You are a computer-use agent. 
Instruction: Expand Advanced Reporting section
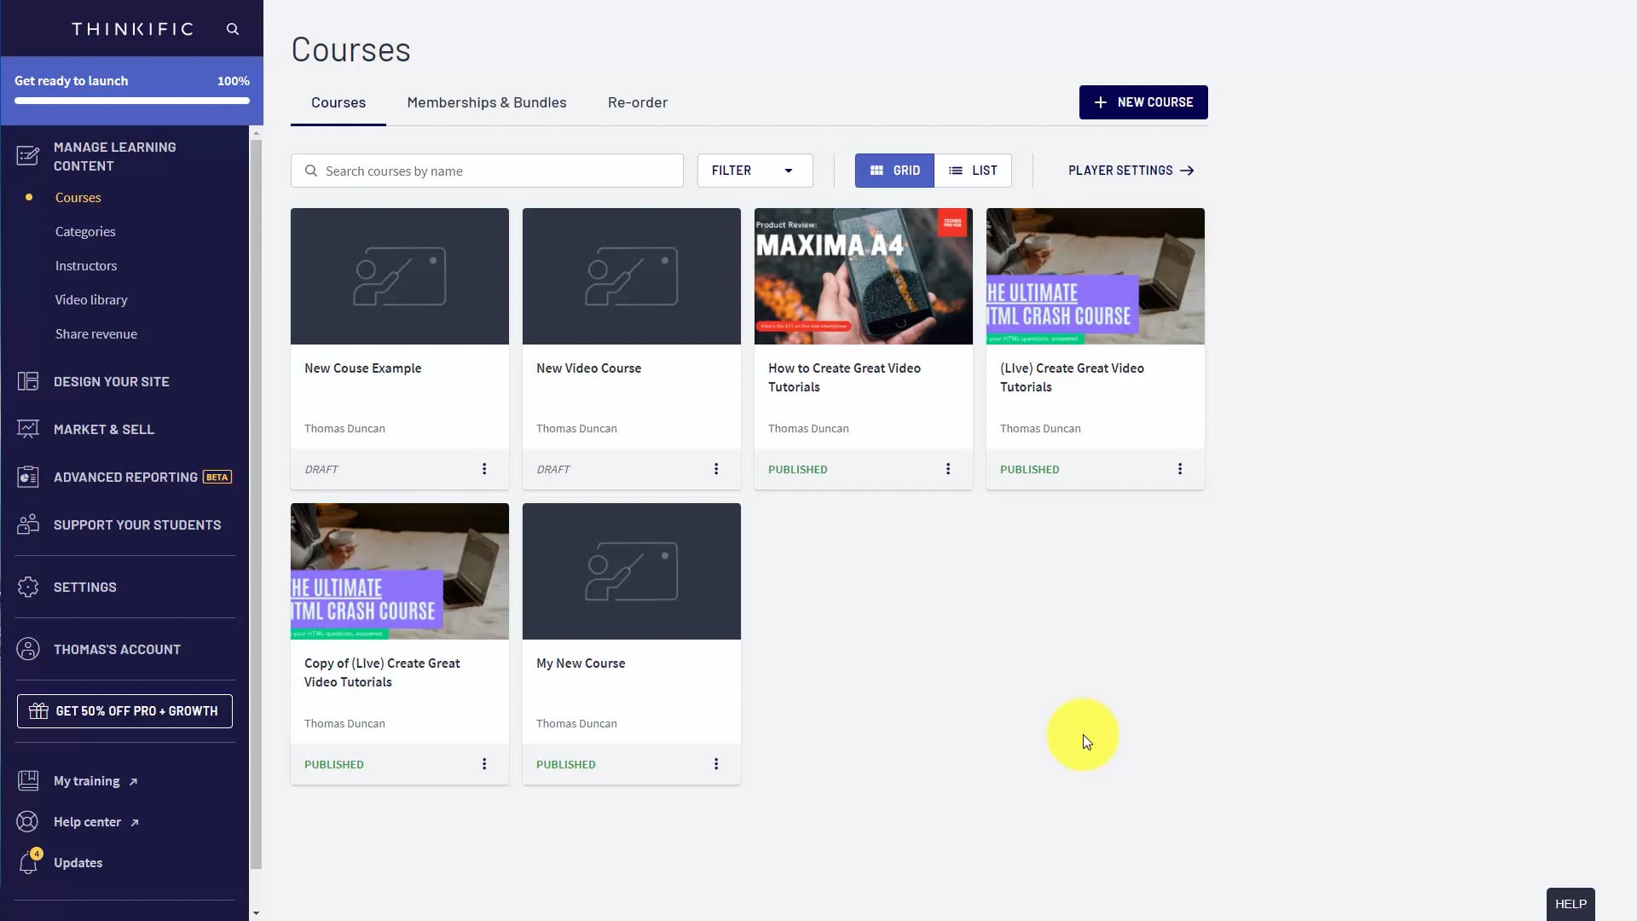pyautogui.click(x=124, y=477)
